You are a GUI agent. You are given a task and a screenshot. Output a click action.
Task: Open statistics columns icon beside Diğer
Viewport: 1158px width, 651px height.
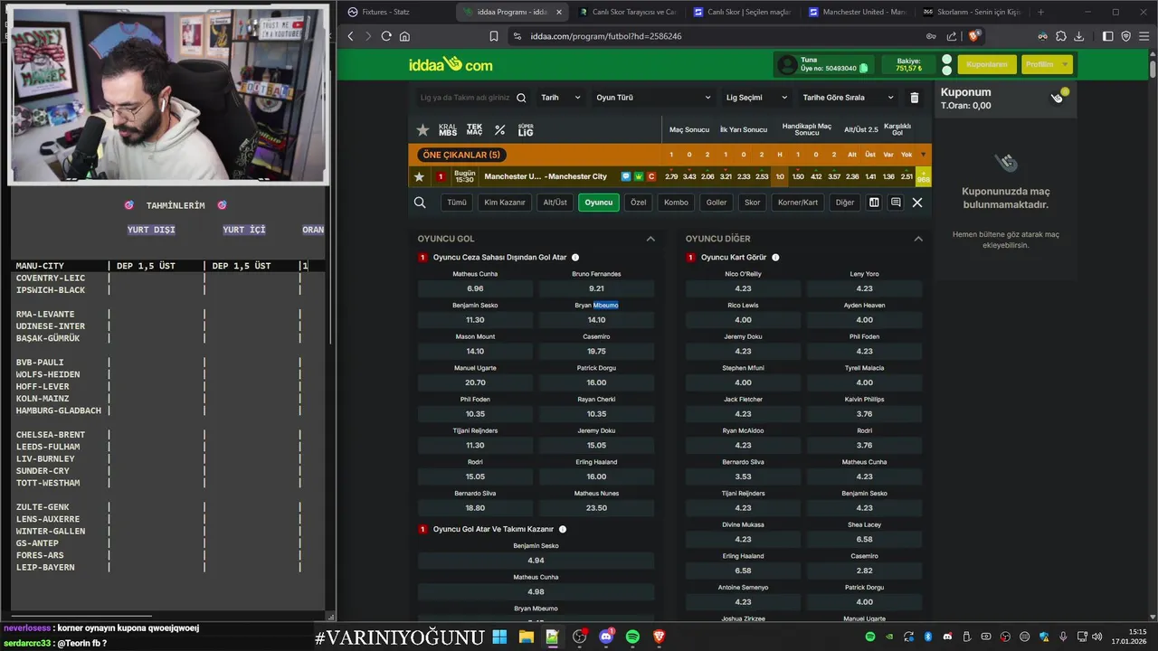[874, 203]
